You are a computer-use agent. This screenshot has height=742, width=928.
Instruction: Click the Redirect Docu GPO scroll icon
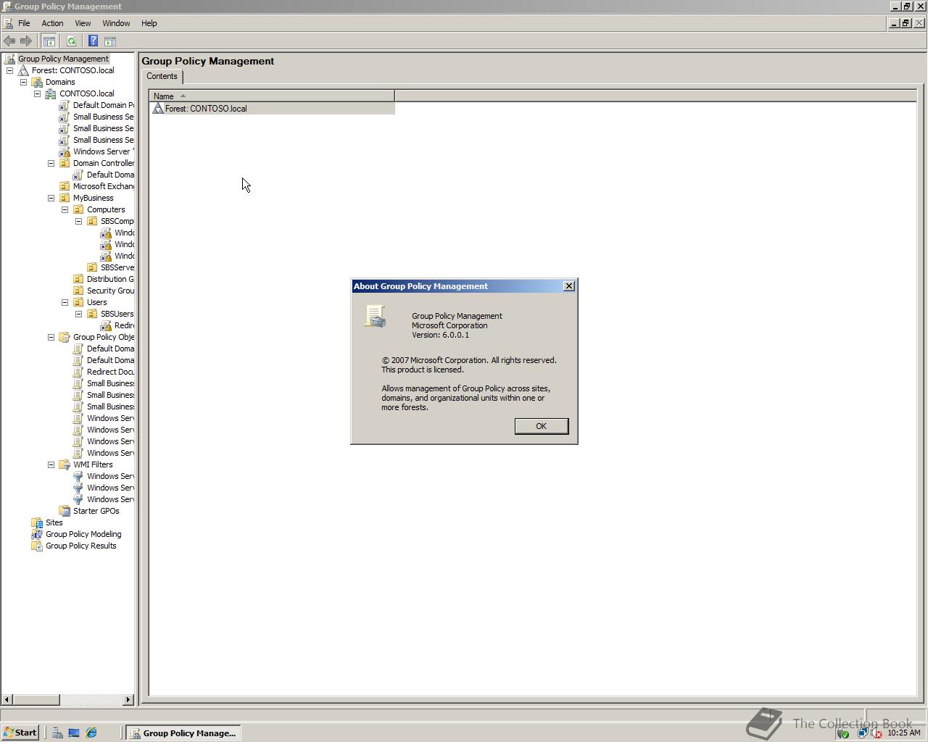78,372
